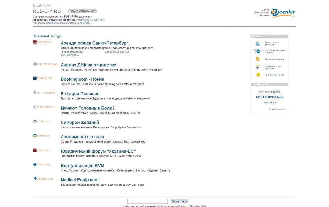Viewport: 329px width, 207px height.
Task: Click the booking.com favicon icon
Action: [35, 78]
